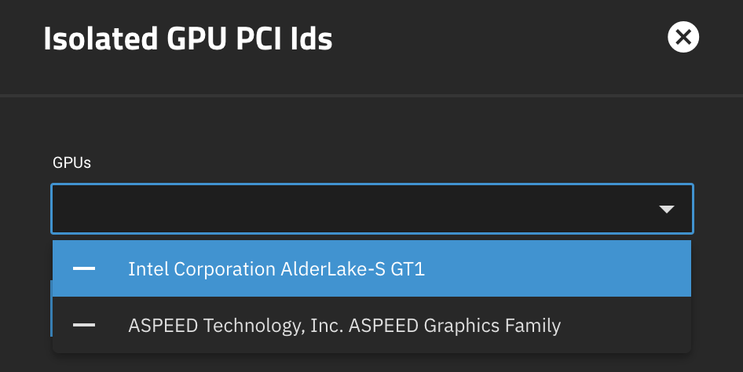
Task: Collapse the GPUs dropdown list
Action: (667, 209)
